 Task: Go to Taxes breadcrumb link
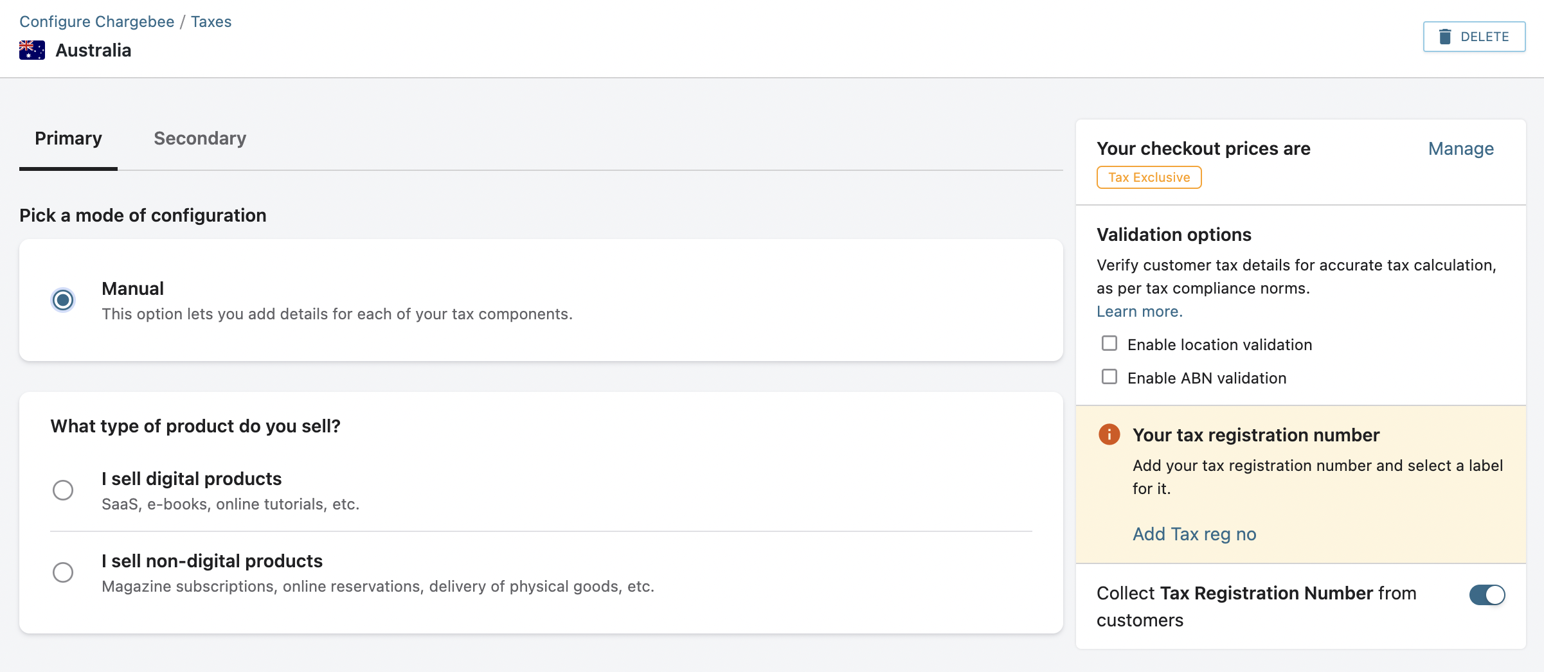211,22
